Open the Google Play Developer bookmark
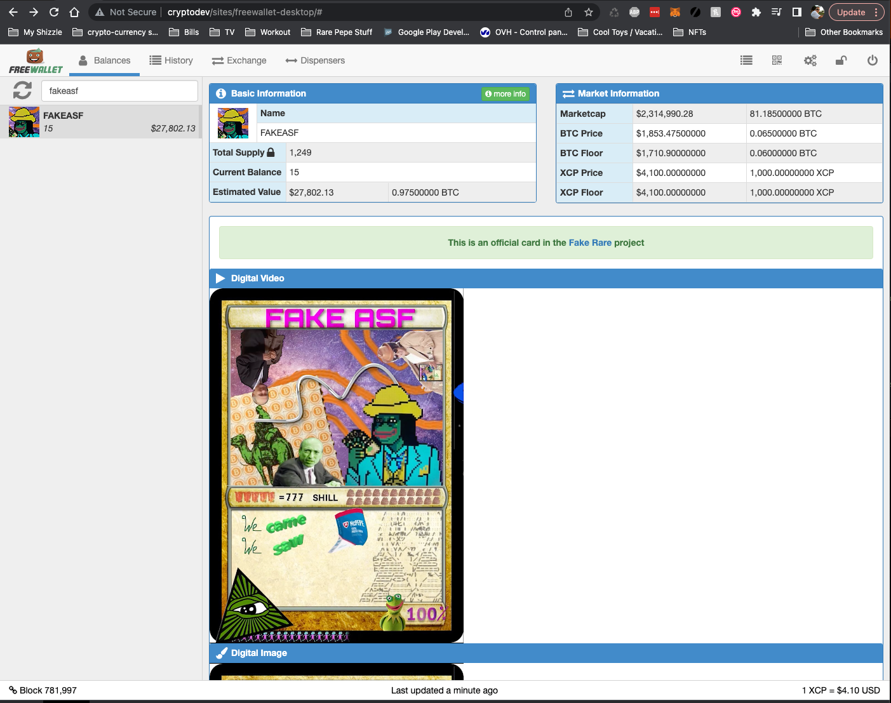891x703 pixels. coord(426,32)
